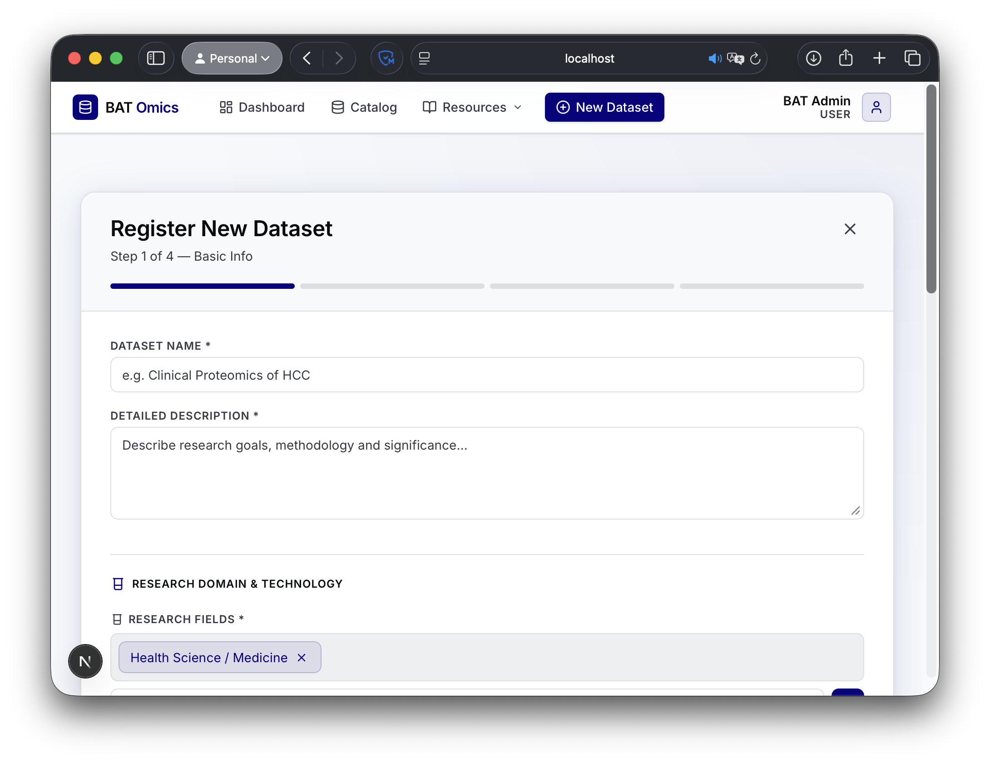
Task: Show the downloads icon
Action: [813, 58]
